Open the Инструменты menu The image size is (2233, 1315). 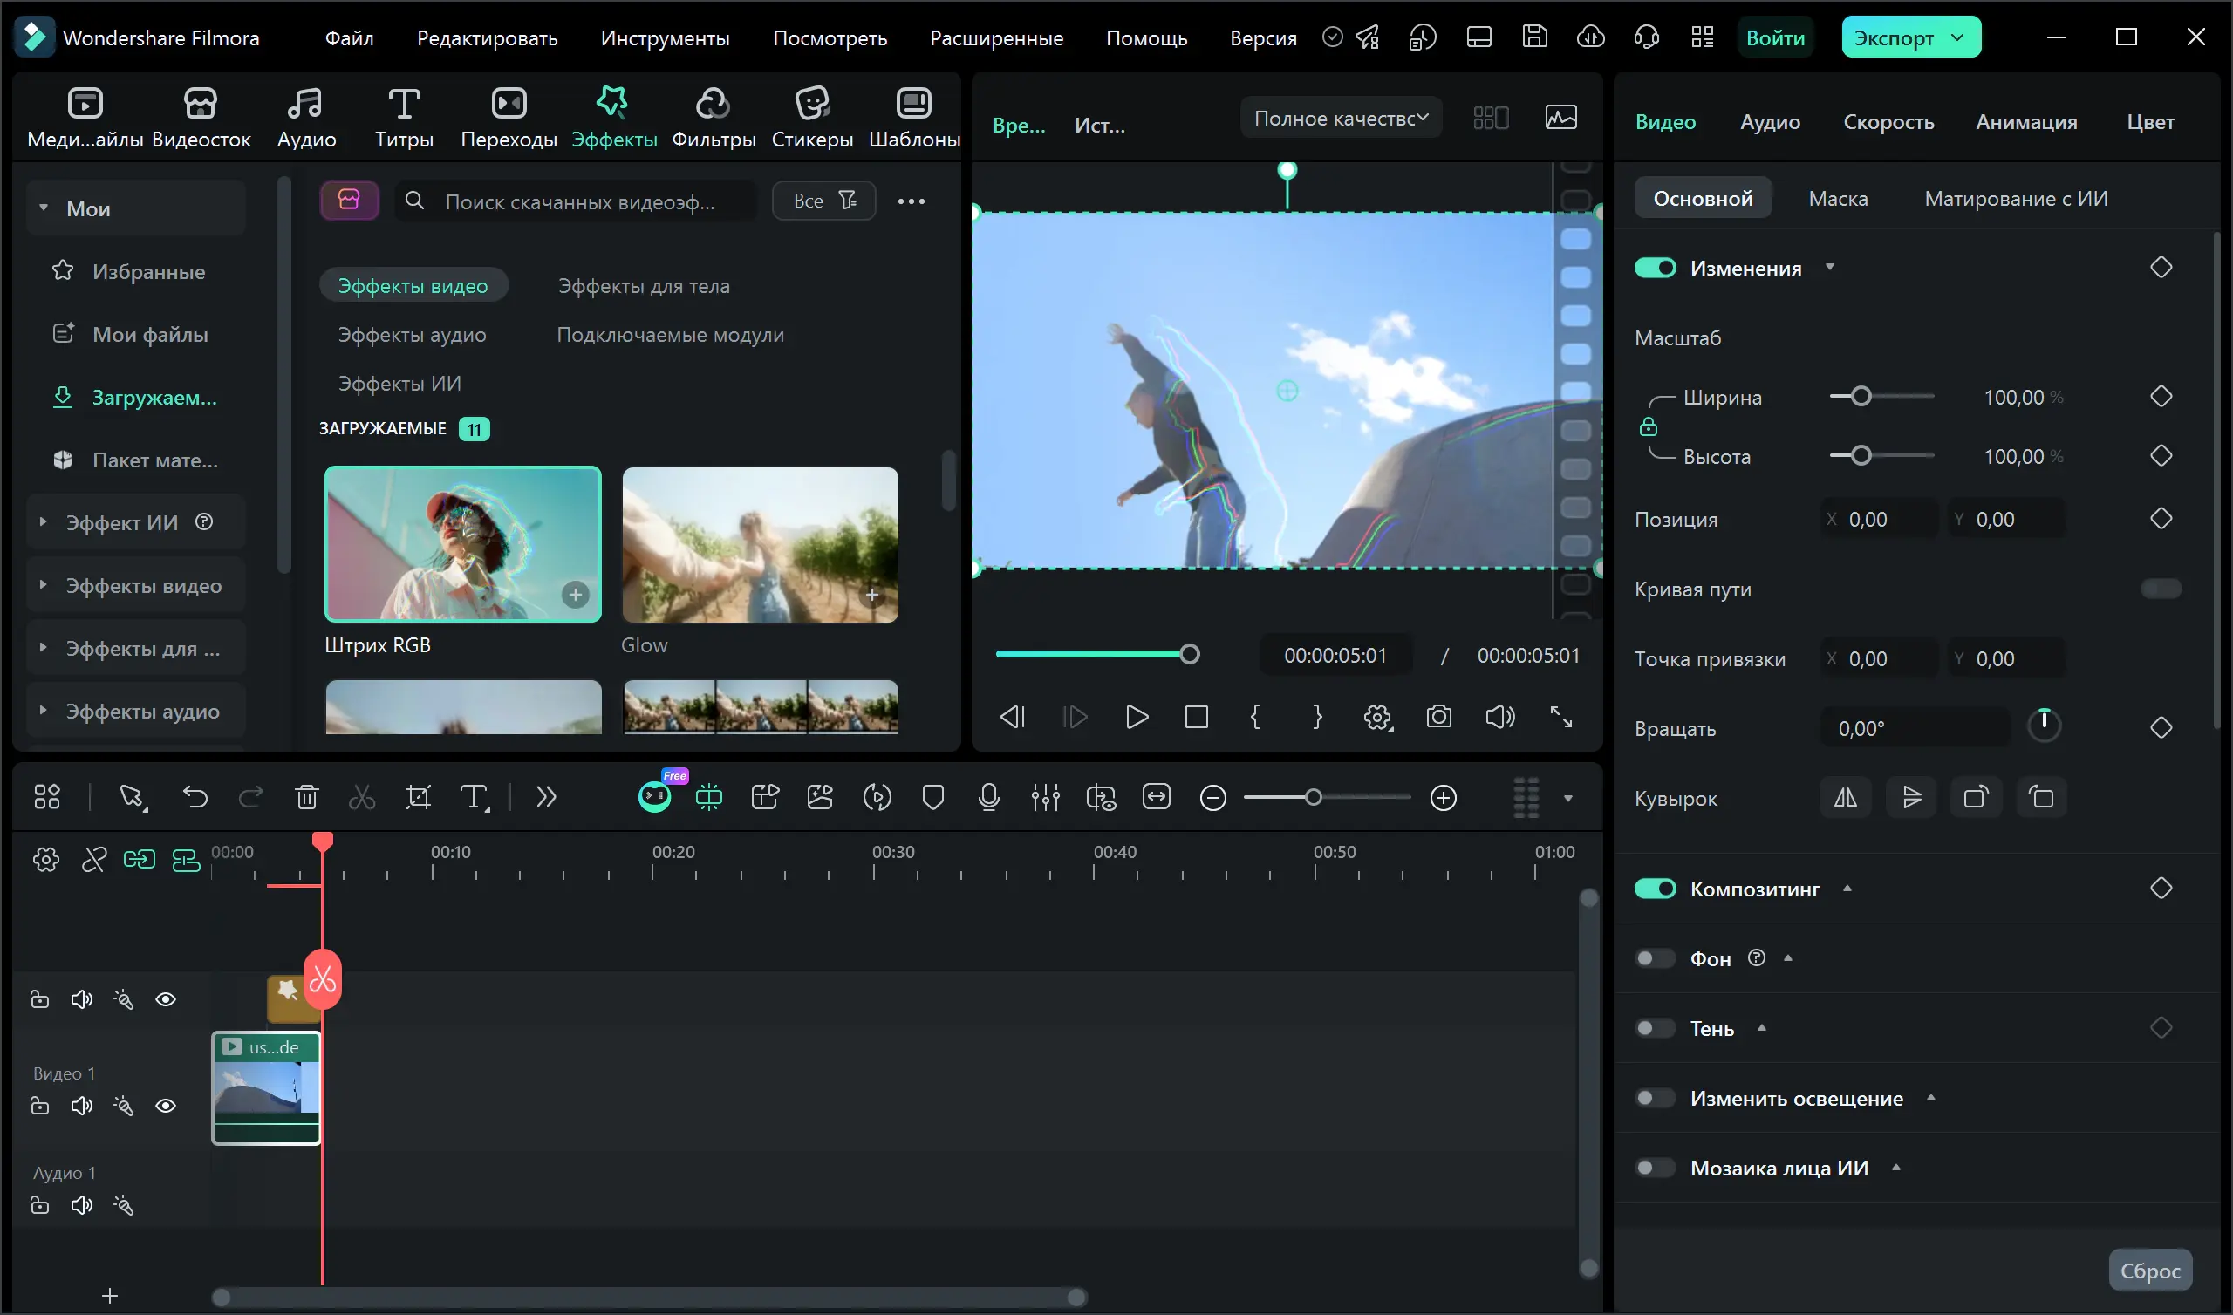[x=665, y=38]
